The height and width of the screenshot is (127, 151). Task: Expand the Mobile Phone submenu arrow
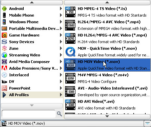[61, 15]
